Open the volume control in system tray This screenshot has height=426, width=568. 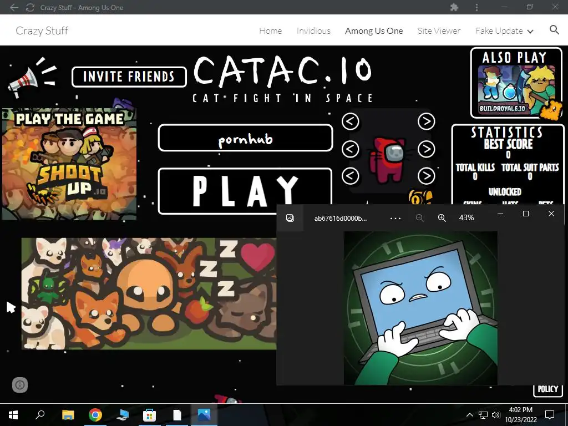point(496,415)
